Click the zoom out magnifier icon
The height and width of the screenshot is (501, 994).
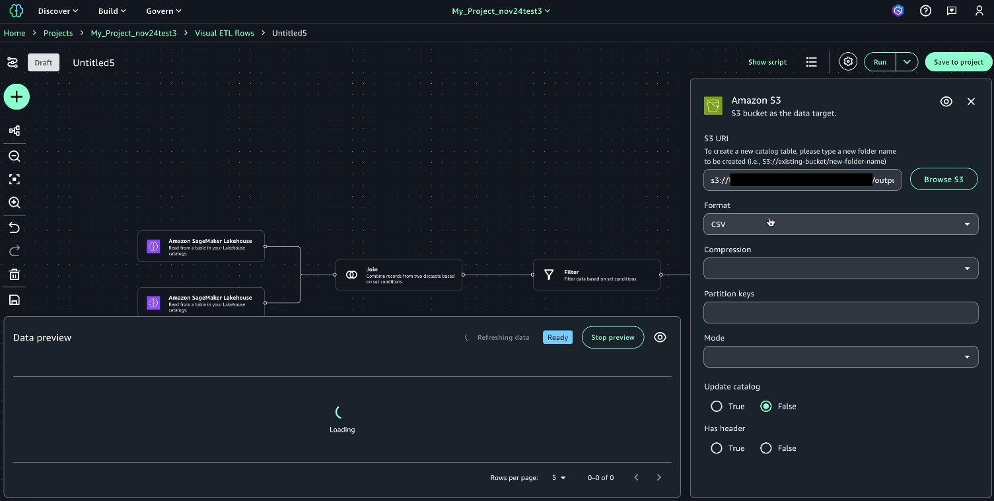pyautogui.click(x=15, y=156)
